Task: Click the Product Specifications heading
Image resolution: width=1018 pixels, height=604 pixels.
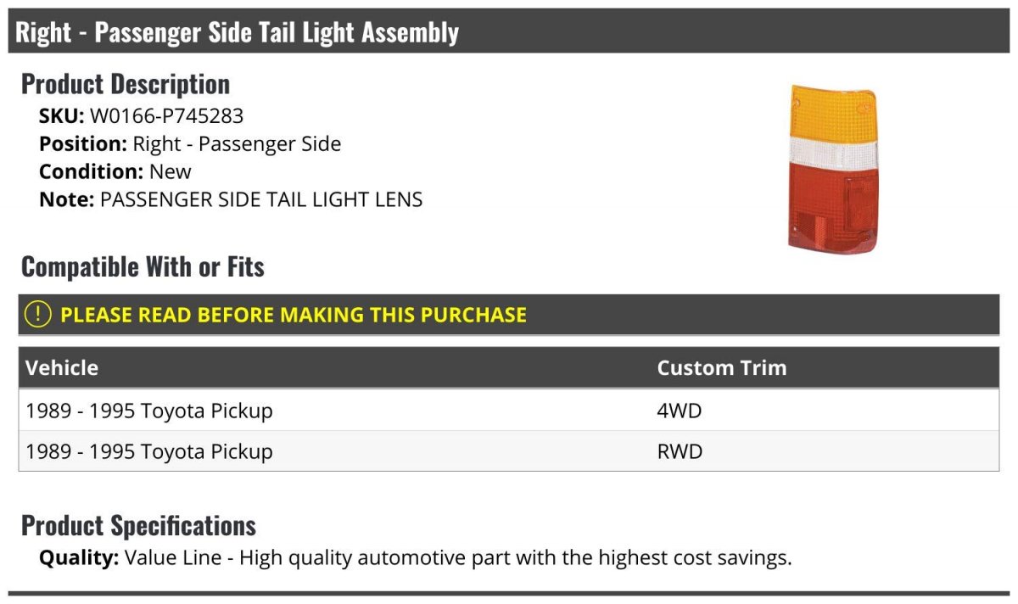Action: tap(138, 525)
